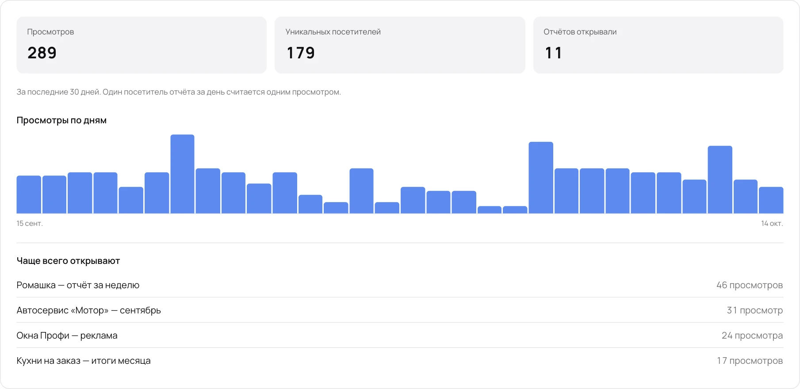Screen dimensions: 800x389
Task: Click the first bar above 15 сент.
Action: tap(29, 194)
